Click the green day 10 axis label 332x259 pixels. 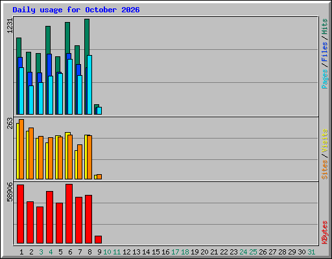(x=107, y=252)
